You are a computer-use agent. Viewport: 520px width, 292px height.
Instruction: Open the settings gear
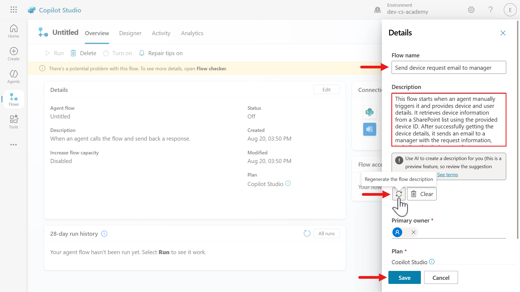coord(471,10)
